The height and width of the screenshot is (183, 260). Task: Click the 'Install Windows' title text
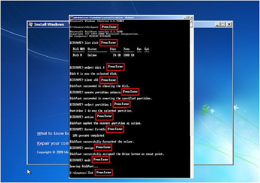click(49, 24)
